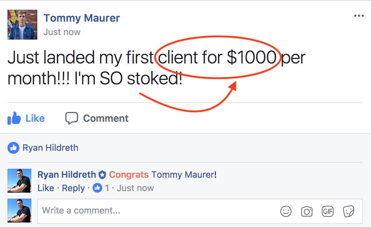Click Tommy Maurer's profile picture
The image size is (371, 227).
(22, 25)
